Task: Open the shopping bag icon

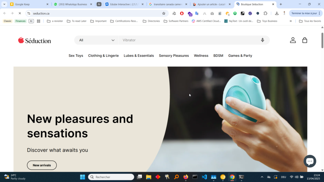Action: [305, 40]
